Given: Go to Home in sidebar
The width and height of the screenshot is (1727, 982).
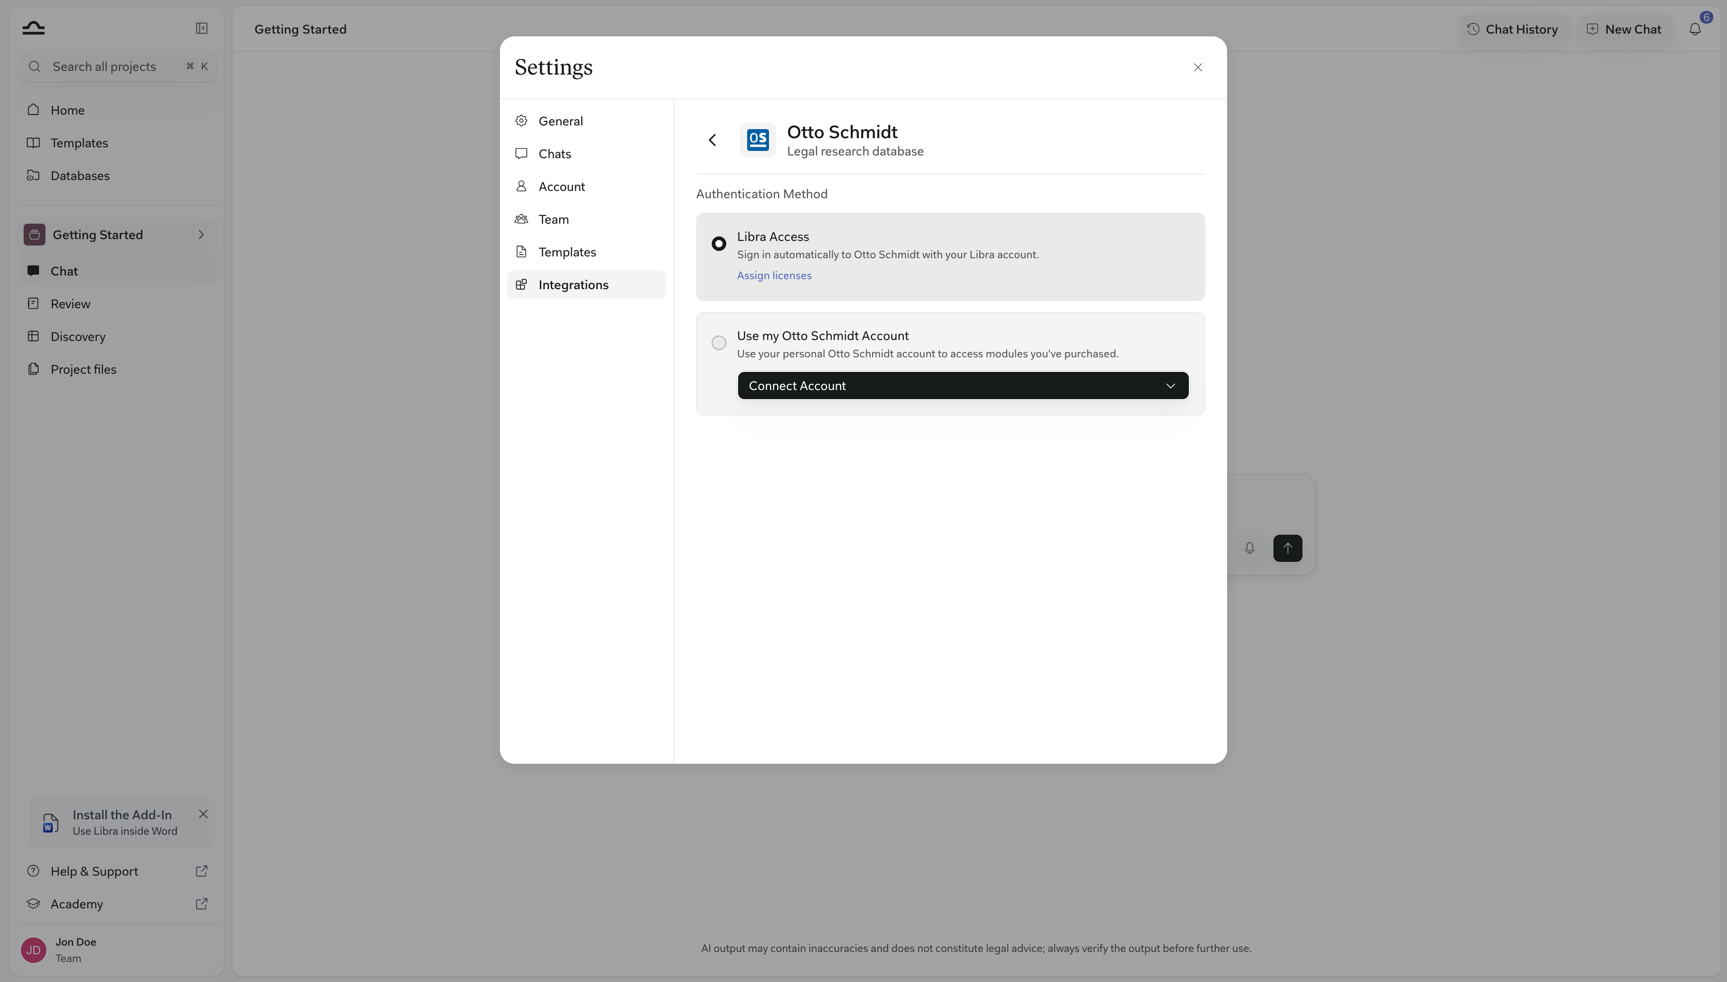Looking at the screenshot, I should click(117, 110).
